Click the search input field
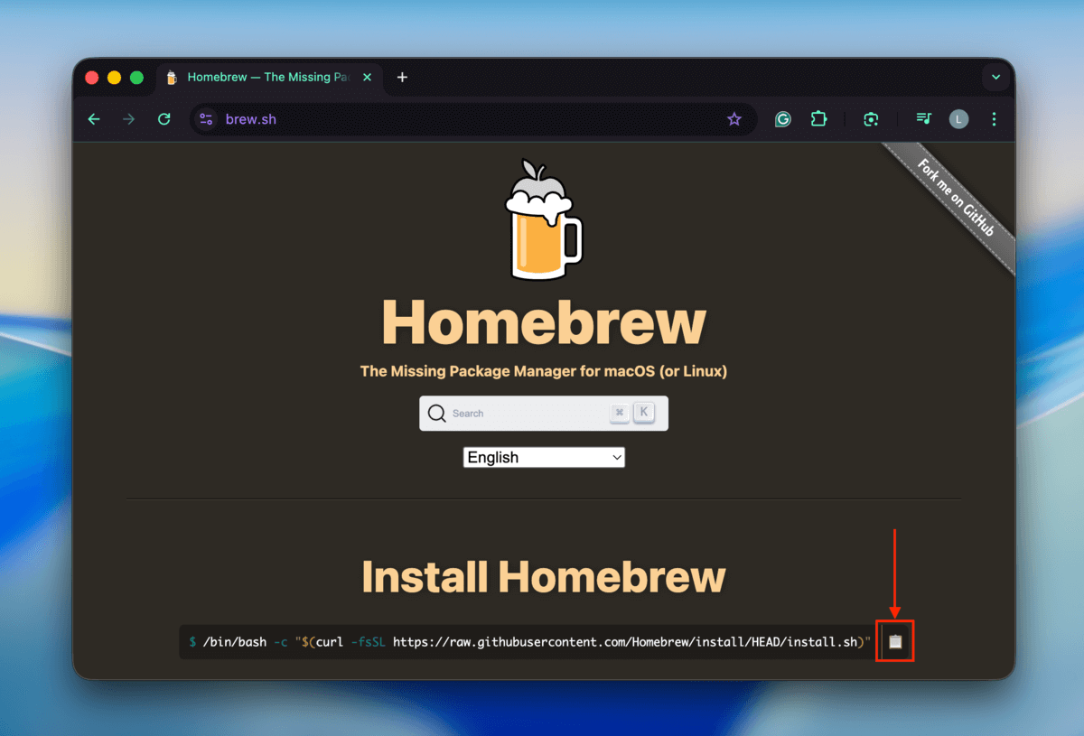This screenshot has height=736, width=1084. (x=524, y=413)
